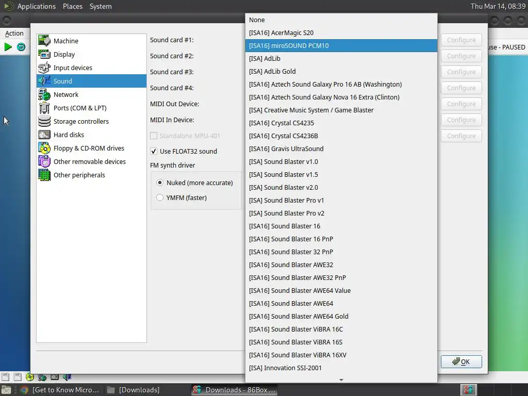Choose Creative Music System / Game Blaster
Viewport: 528px width, 396px height.
[x=341, y=110]
